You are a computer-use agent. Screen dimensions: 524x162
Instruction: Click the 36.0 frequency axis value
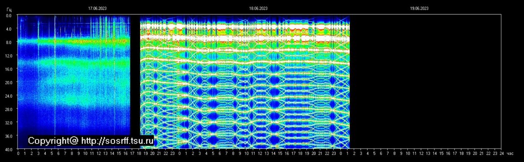pyautogui.click(x=9, y=136)
